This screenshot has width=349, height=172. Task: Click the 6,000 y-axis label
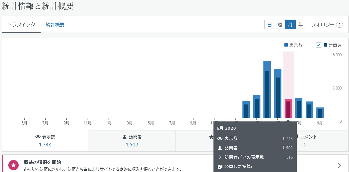(337, 55)
